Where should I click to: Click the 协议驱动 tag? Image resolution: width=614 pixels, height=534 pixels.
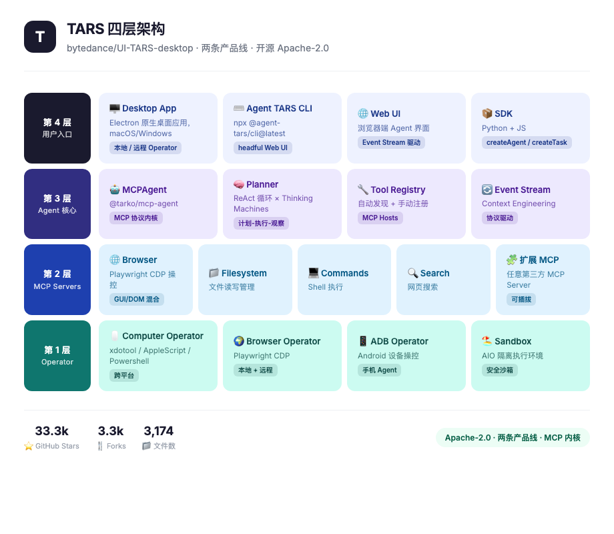[500, 218]
